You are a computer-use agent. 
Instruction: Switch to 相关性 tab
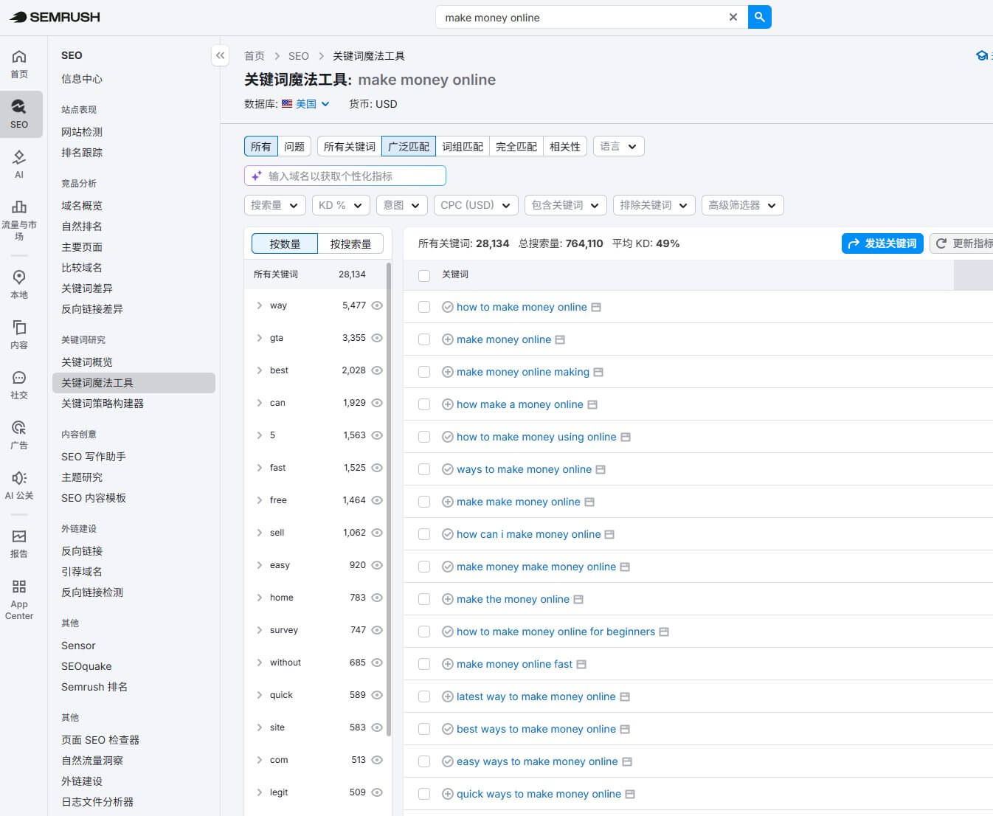565,146
